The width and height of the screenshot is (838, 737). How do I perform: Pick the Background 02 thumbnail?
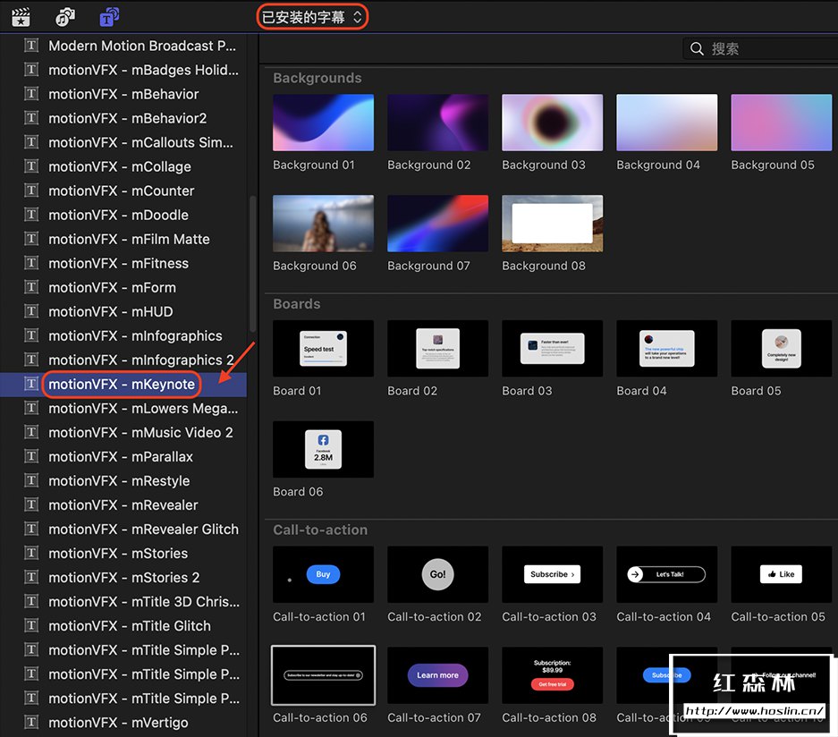[x=437, y=123]
